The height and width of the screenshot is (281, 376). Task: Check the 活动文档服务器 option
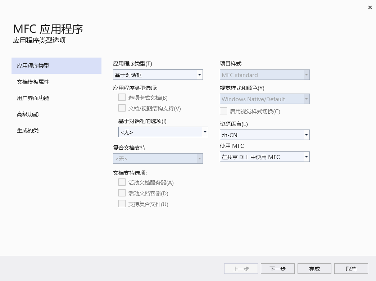122,182
